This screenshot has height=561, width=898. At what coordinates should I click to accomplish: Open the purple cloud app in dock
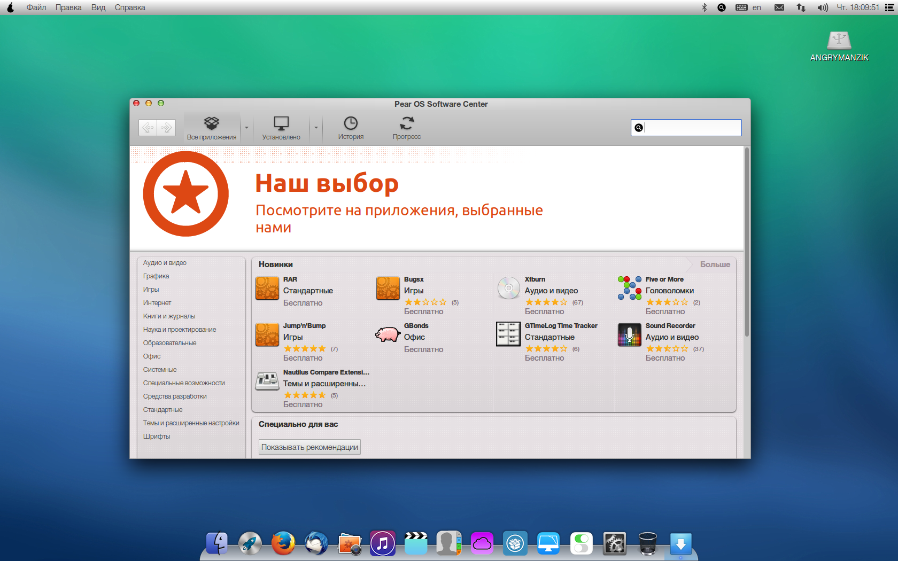point(482,544)
